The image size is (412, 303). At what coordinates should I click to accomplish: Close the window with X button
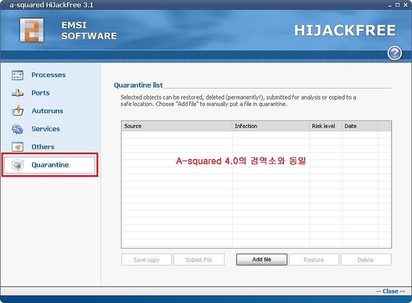pos(406,5)
